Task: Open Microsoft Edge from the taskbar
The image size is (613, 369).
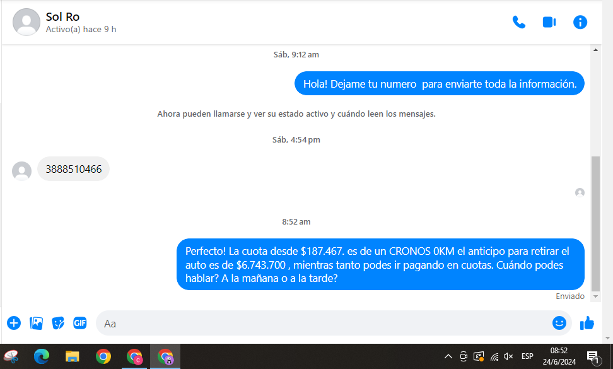Action: tap(42, 357)
